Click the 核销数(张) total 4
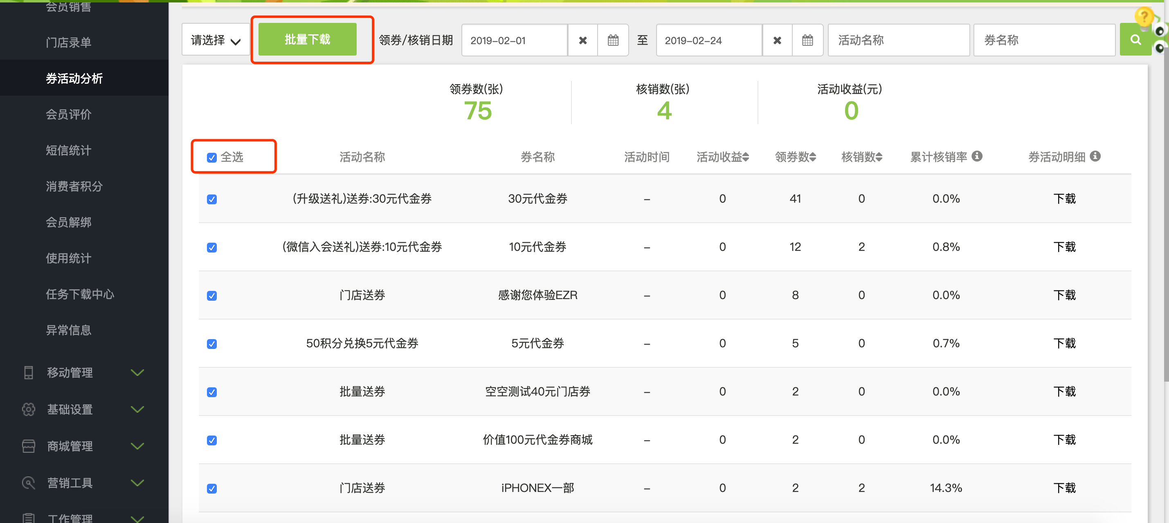This screenshot has width=1169, height=523. coord(664,111)
